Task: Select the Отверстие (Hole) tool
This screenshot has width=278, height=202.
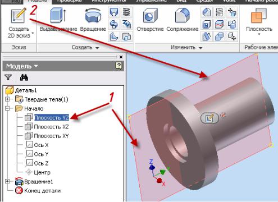Action: (150, 20)
